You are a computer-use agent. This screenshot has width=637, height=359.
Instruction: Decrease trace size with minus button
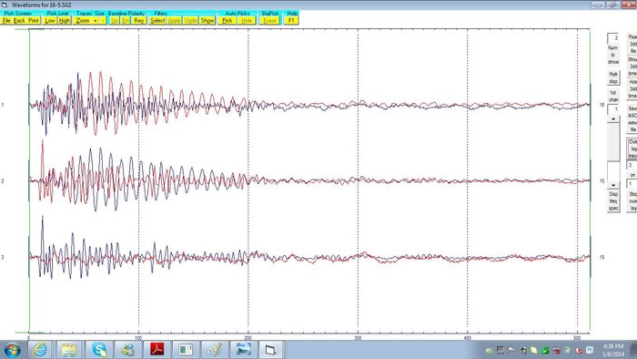(103, 20)
